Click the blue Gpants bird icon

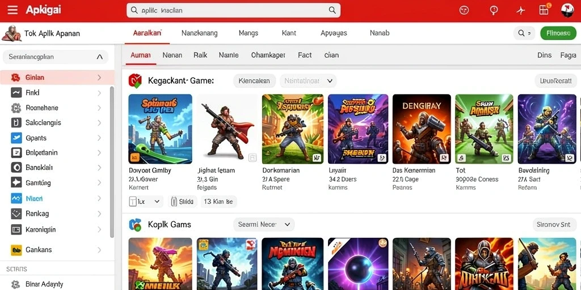(x=16, y=138)
